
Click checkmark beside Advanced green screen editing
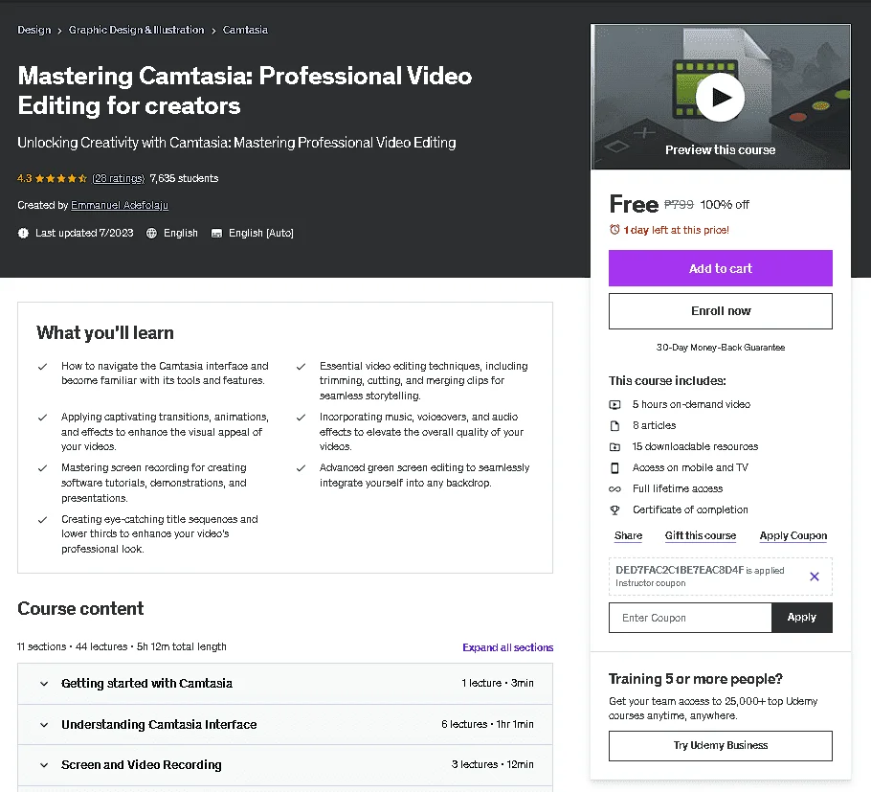pyautogui.click(x=301, y=468)
